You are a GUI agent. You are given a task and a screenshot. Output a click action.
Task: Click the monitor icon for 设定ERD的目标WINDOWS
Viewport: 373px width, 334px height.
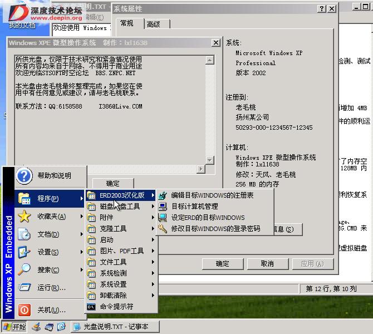[x=163, y=218]
